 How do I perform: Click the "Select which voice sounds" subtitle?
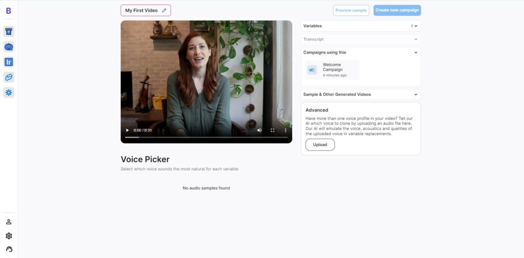point(180,169)
